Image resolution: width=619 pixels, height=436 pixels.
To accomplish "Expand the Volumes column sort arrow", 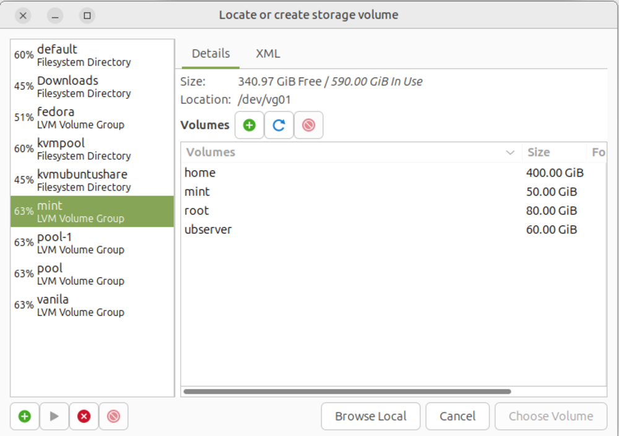I will point(510,153).
